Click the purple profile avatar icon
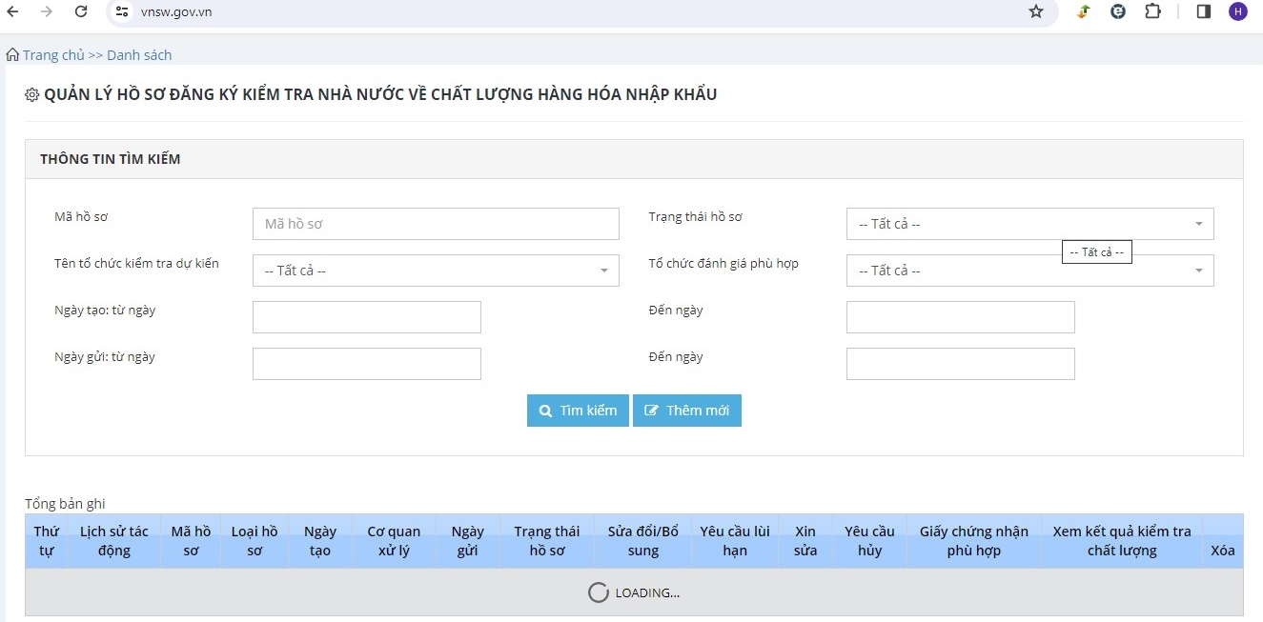This screenshot has height=622, width=1263. (x=1238, y=12)
